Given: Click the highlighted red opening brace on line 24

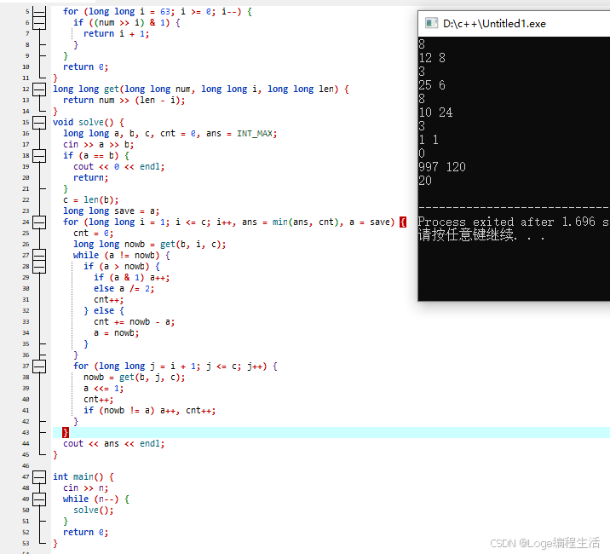Looking at the screenshot, I should (403, 222).
